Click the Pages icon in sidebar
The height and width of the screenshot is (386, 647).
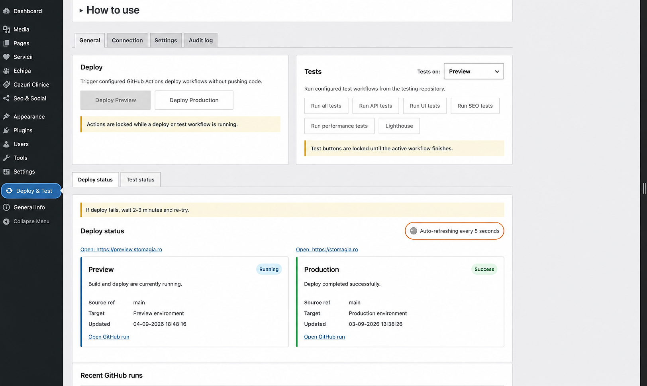[6, 43]
